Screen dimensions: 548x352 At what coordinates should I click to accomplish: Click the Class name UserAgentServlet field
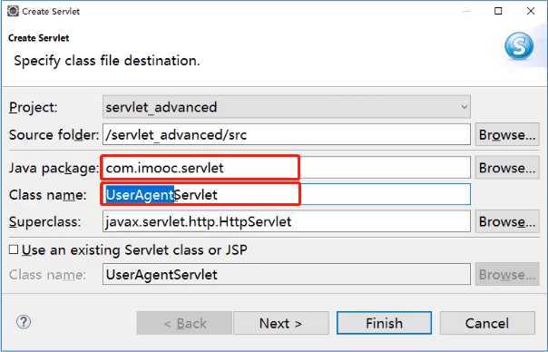(287, 194)
